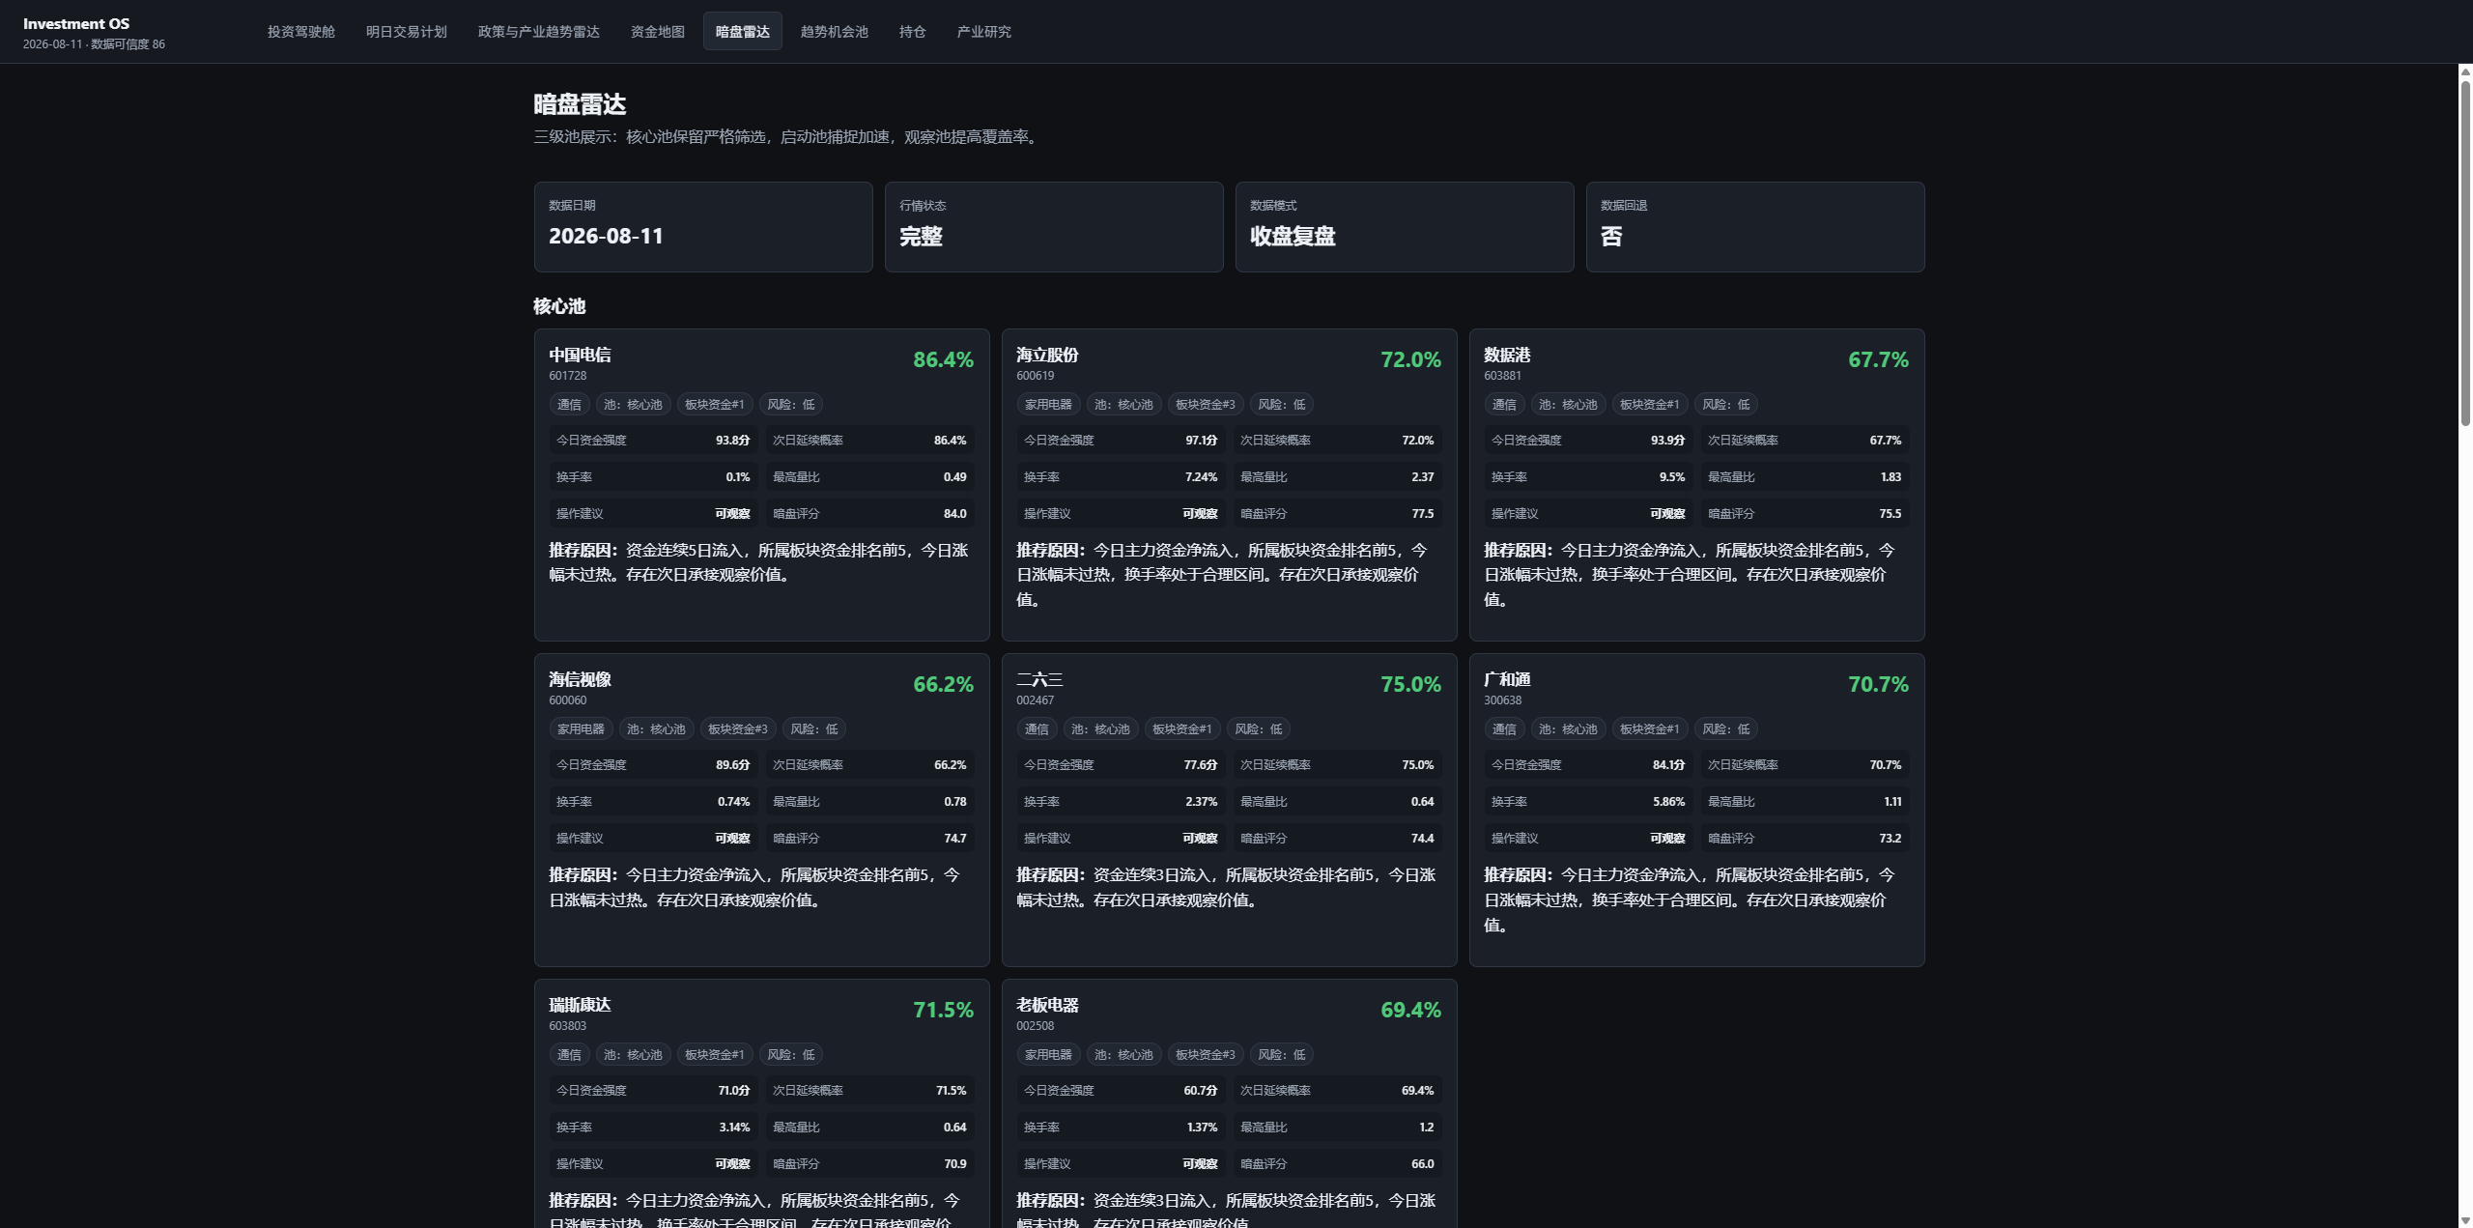Click the scrollbar up arrow
Screen dimensions: 2473x1228
[2464, 71]
